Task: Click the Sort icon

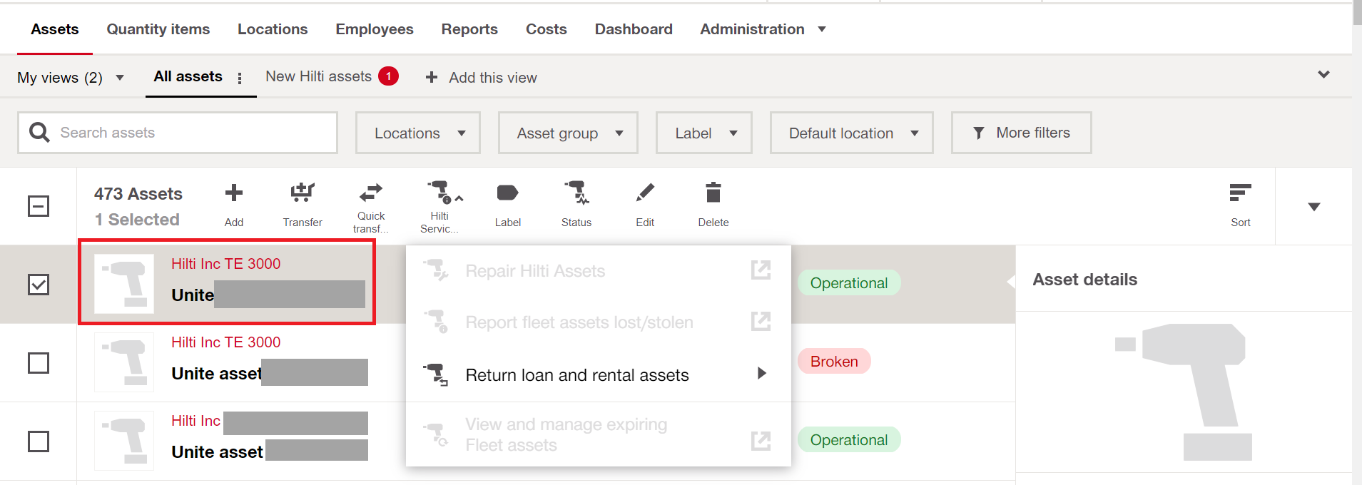Action: (1241, 193)
